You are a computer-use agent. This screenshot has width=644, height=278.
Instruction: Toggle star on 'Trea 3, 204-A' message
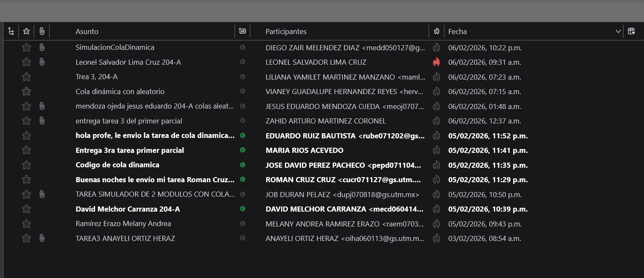(x=26, y=77)
